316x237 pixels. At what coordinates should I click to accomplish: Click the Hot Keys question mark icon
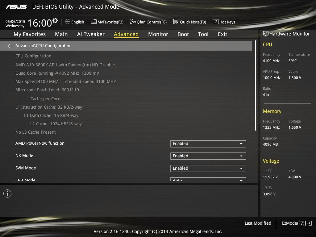(x=215, y=22)
